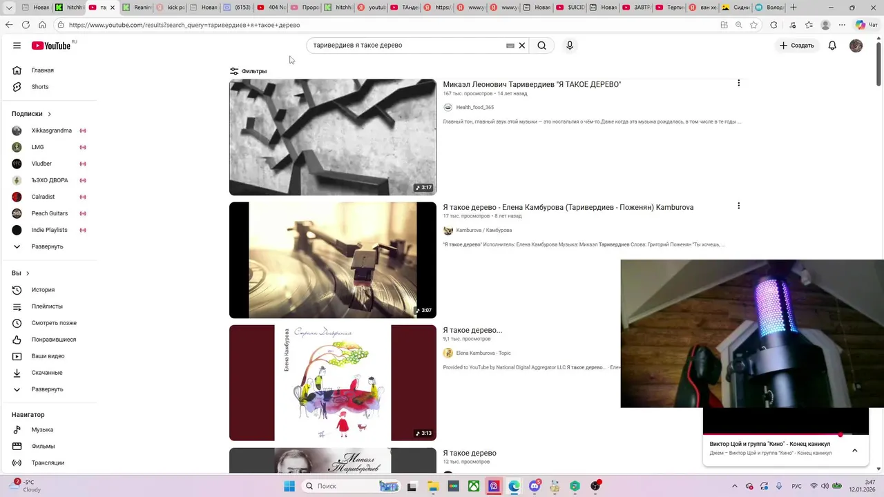This screenshot has height=497, width=884.
Task: Open Скачанные in the sidebar
Action: click(x=48, y=373)
